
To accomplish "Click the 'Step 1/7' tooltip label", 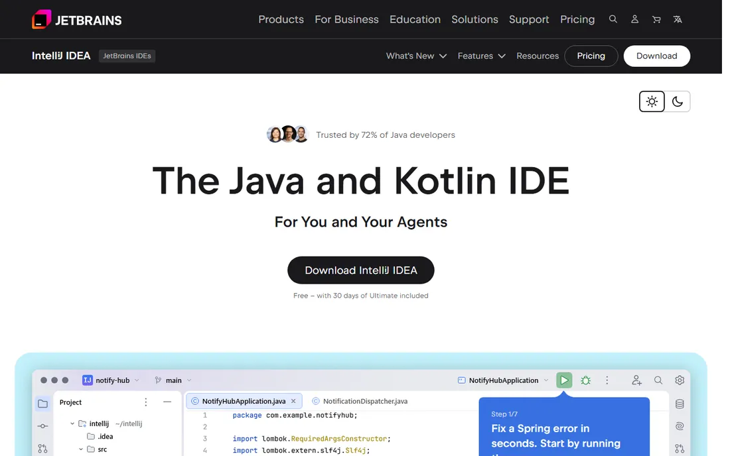I will pyautogui.click(x=504, y=414).
